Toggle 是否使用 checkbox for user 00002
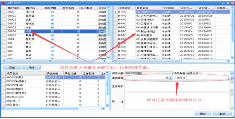 (52, 20)
